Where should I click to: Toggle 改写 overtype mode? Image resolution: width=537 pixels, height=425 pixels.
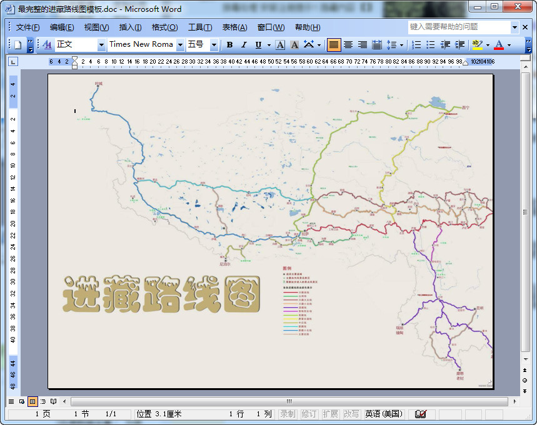click(x=351, y=414)
